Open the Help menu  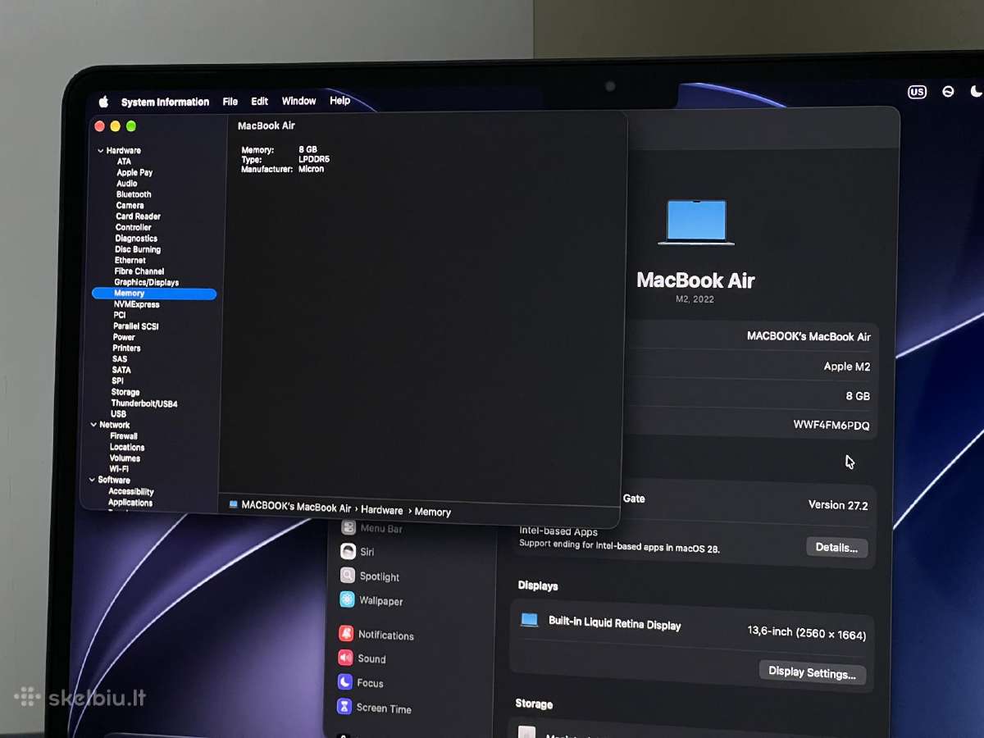point(339,101)
